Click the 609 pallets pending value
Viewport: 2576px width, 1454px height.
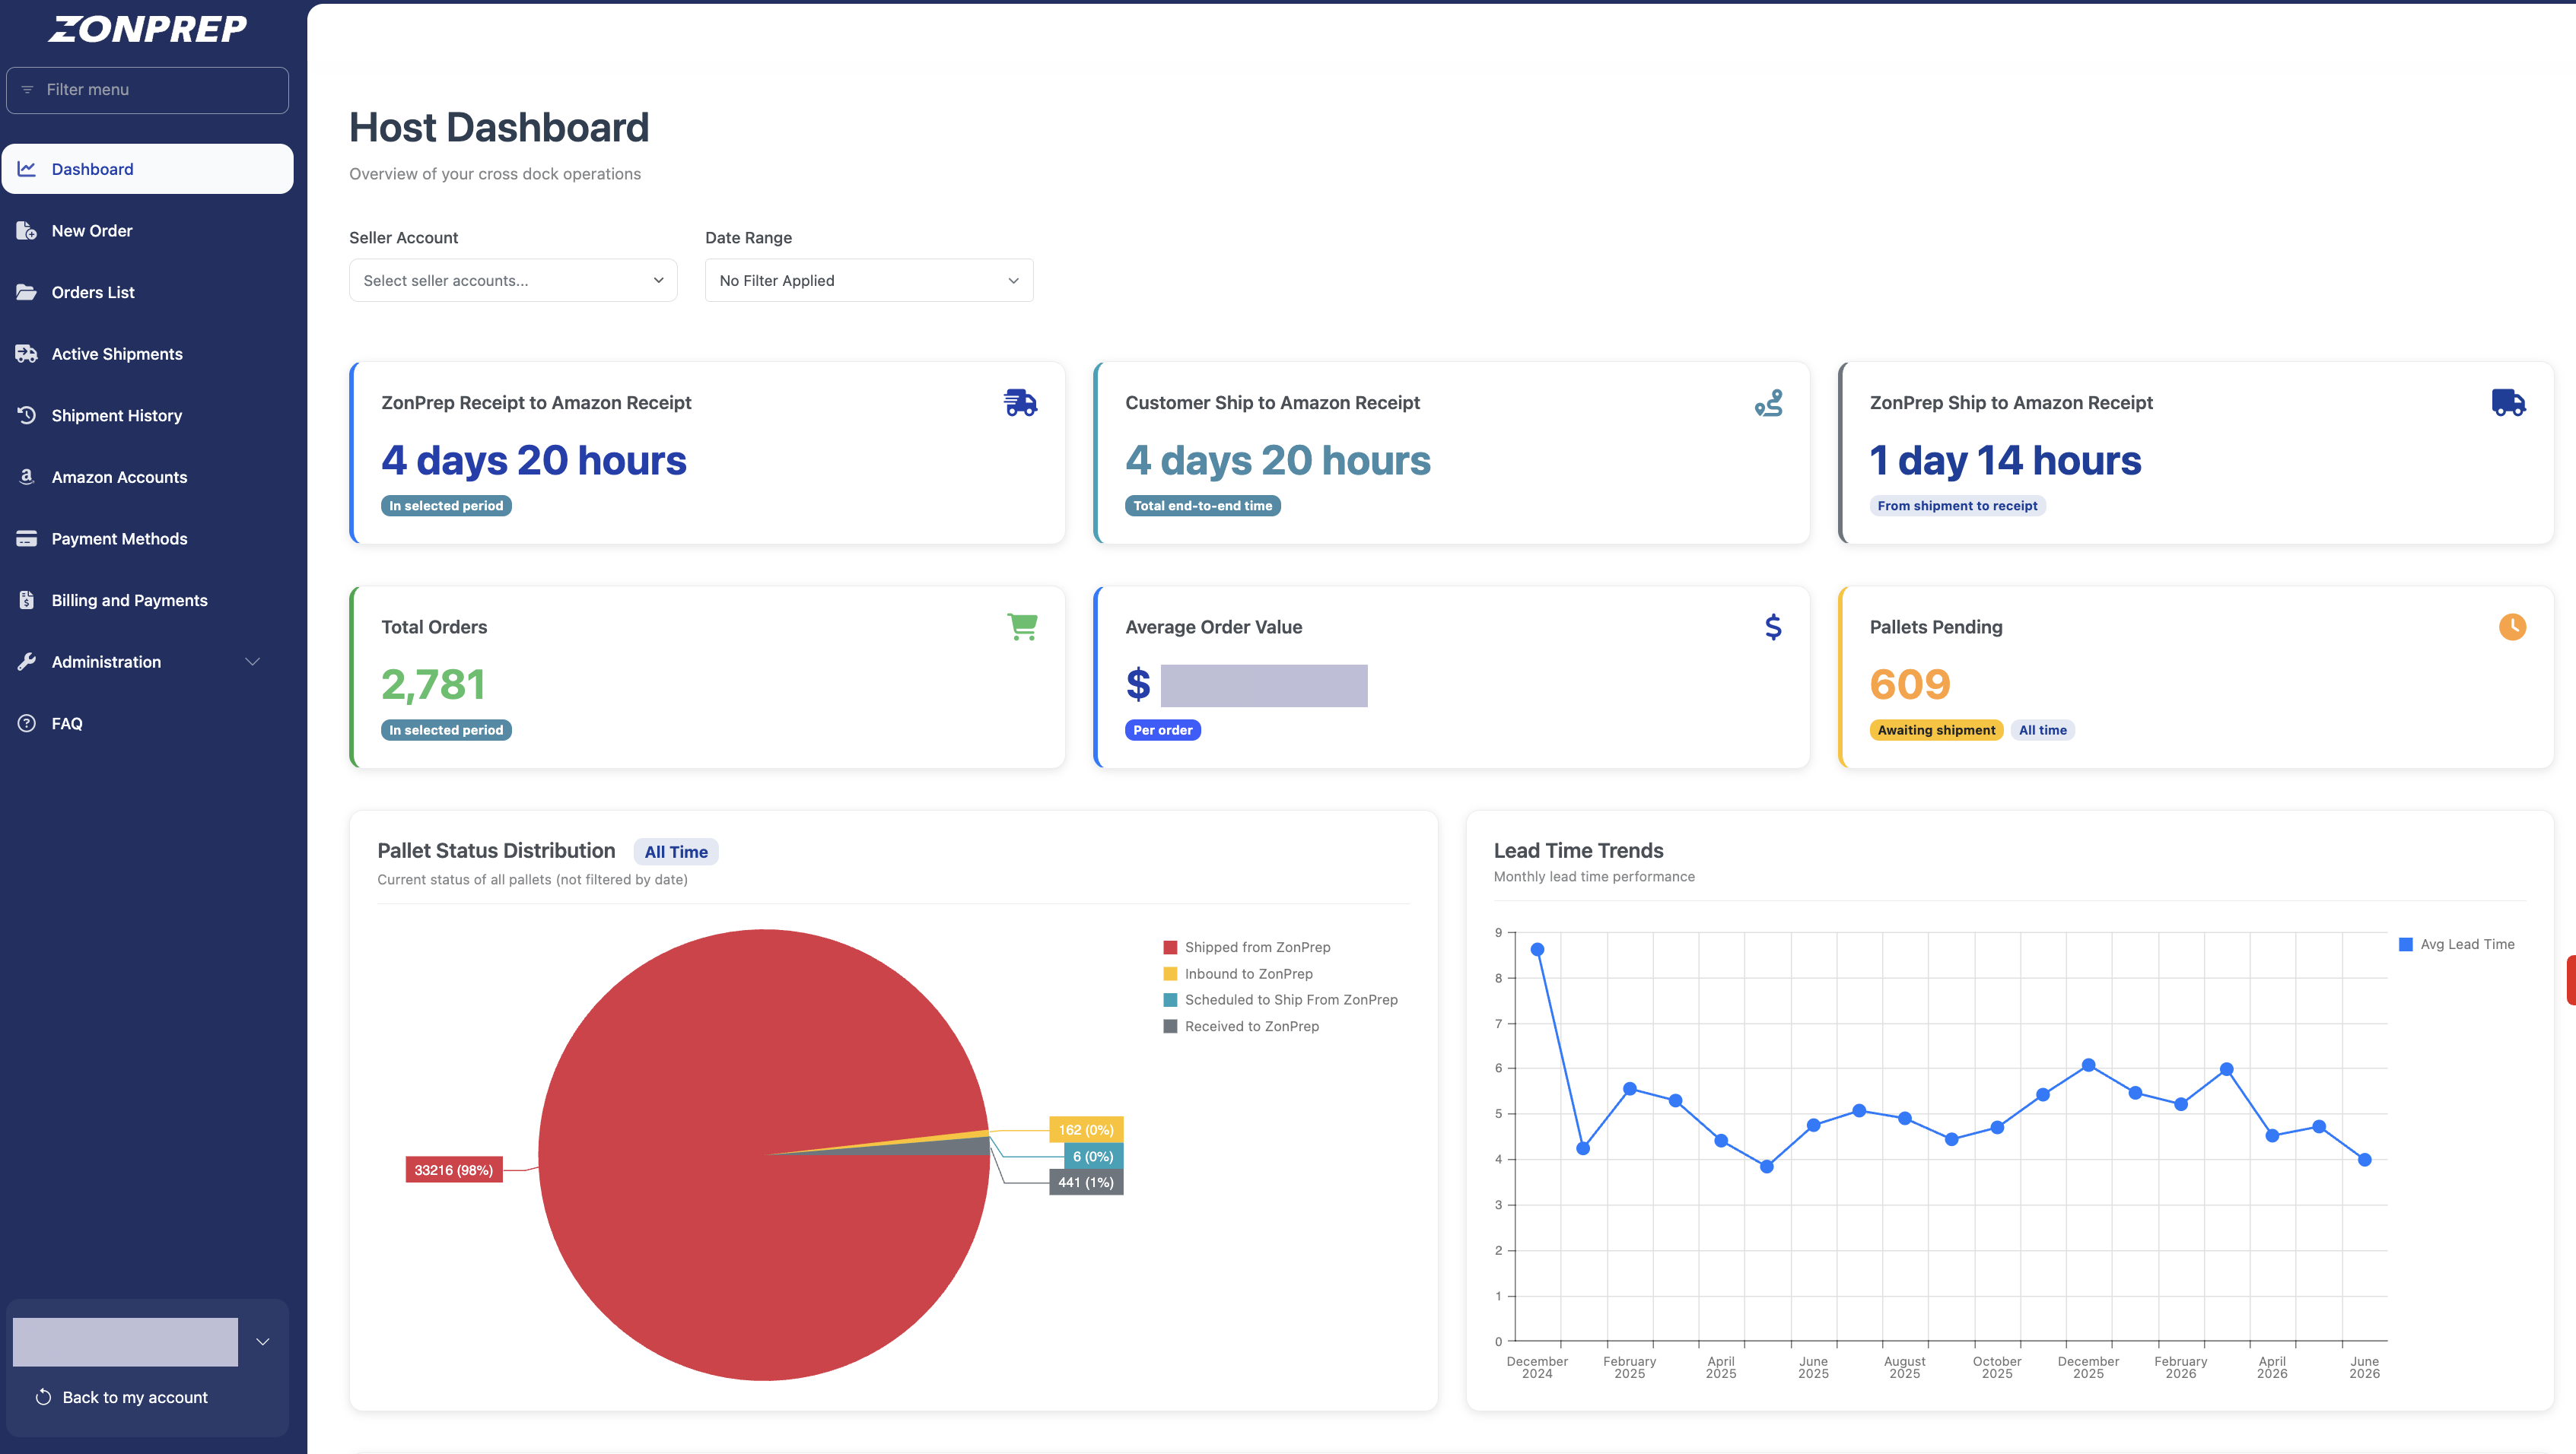point(1910,684)
